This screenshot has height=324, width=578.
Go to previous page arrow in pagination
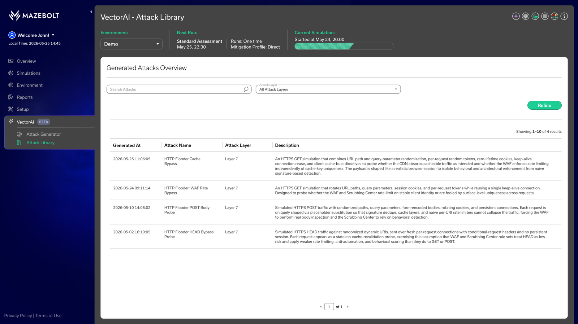(x=320, y=307)
